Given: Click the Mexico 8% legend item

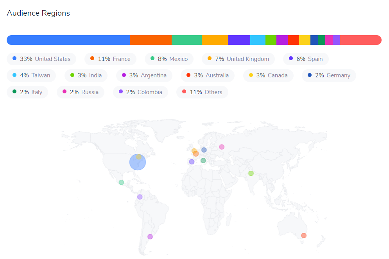Looking at the screenshot, I should click(169, 59).
